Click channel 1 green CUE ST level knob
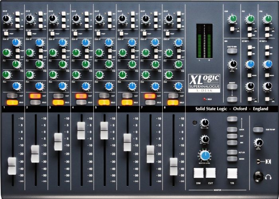279x199 pixels. tap(7, 53)
